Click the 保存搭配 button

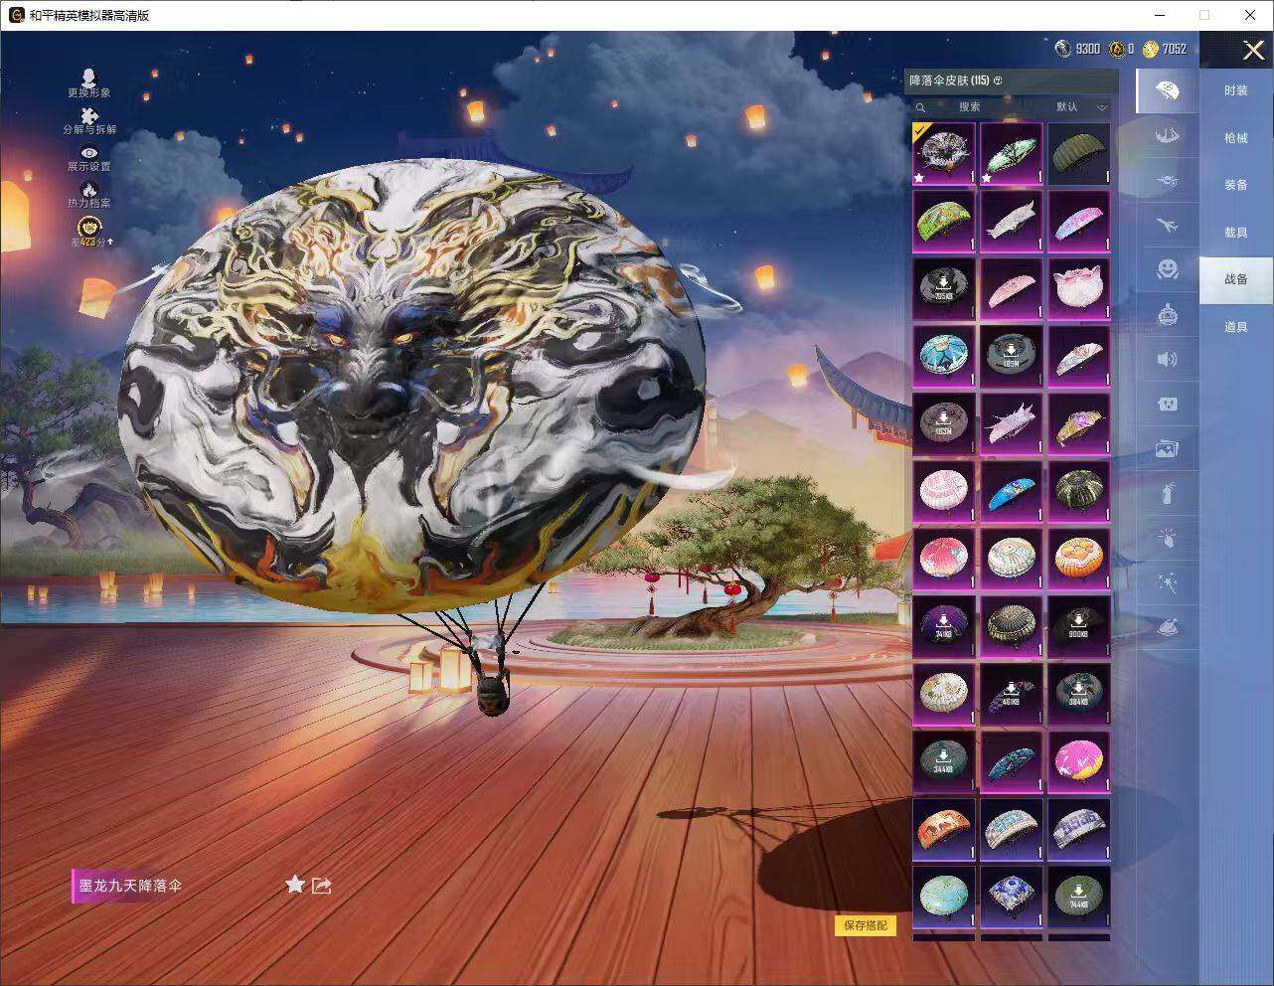pos(865,925)
